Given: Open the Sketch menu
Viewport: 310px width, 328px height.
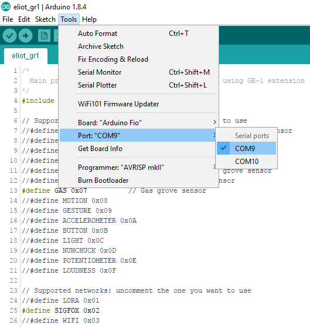Looking at the screenshot, I should pos(45,19).
